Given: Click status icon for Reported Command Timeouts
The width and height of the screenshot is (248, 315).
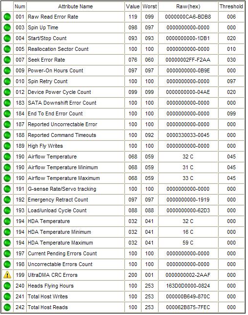Looking at the screenshot, I should pos(7,135).
